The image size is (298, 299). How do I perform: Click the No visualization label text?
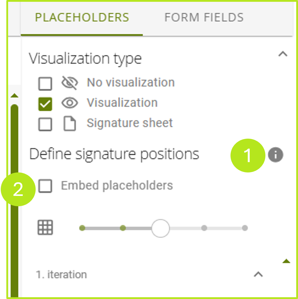(x=130, y=82)
